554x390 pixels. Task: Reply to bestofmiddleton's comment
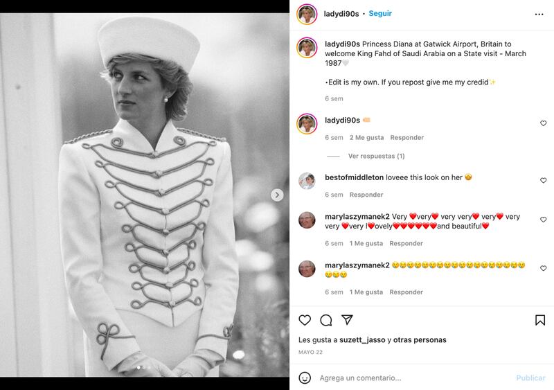(x=366, y=195)
